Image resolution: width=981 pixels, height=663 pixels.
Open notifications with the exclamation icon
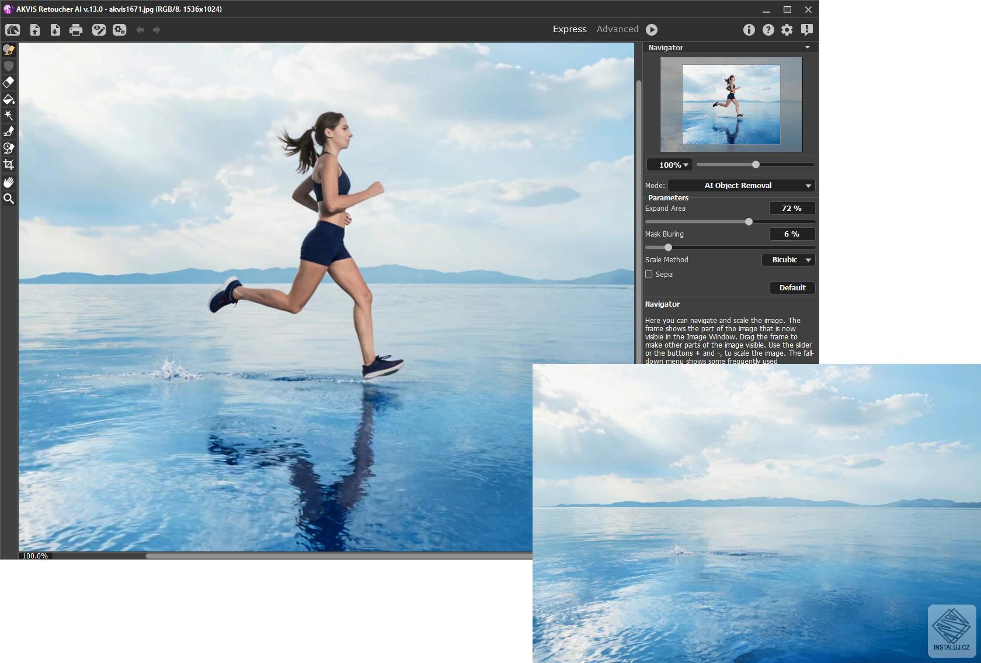807,30
